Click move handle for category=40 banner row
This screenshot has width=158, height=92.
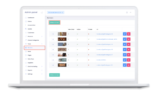click(x=53, y=34)
